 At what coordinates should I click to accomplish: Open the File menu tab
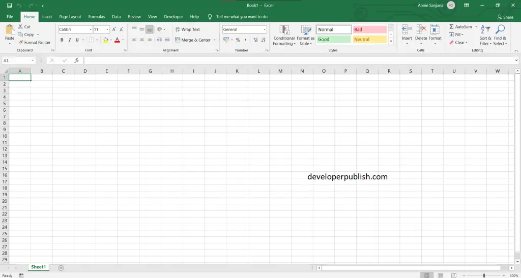tap(10, 17)
